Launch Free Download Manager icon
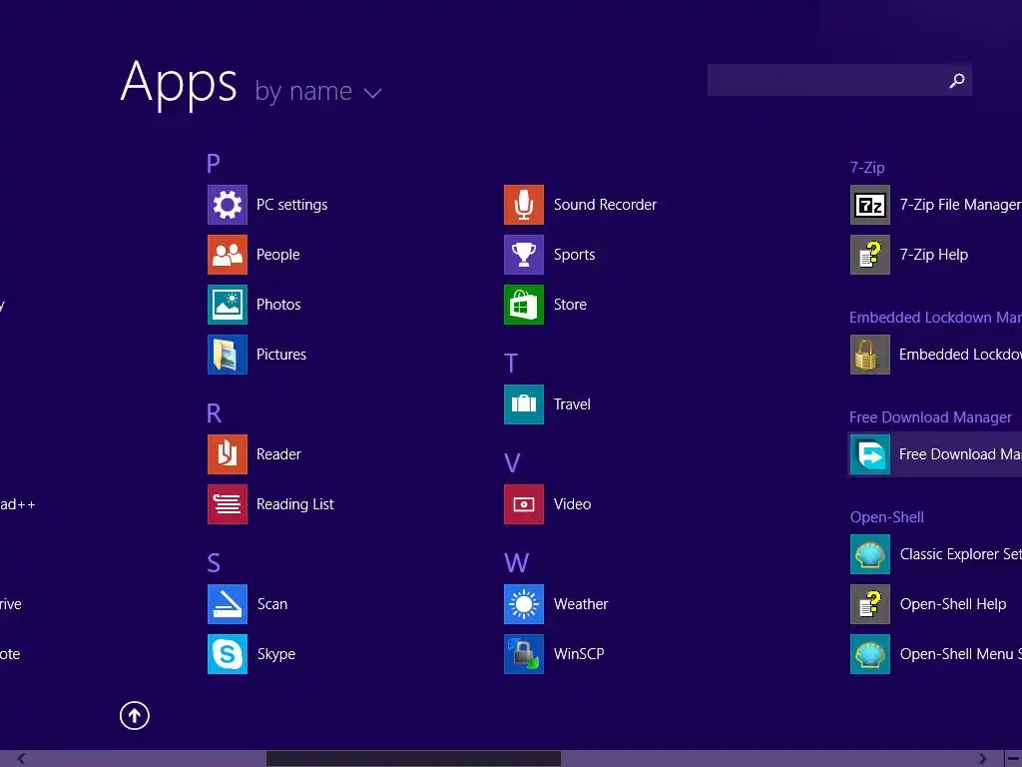1022x767 pixels. pyautogui.click(x=869, y=454)
